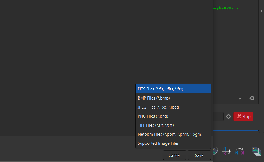Cancel the save dialog
This screenshot has width=264, height=162.
(174, 155)
